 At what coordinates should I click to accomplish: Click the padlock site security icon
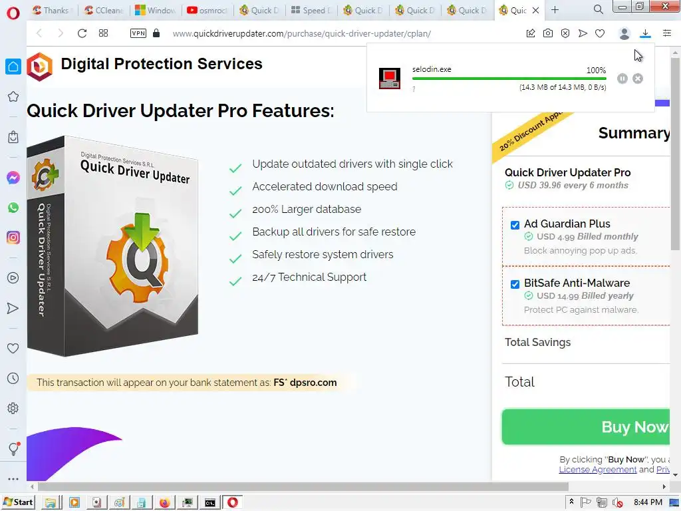tap(156, 33)
